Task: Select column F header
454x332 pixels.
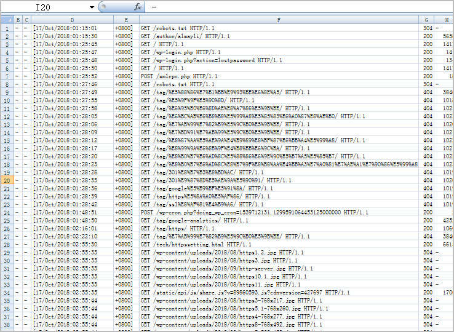Action: 279,20
